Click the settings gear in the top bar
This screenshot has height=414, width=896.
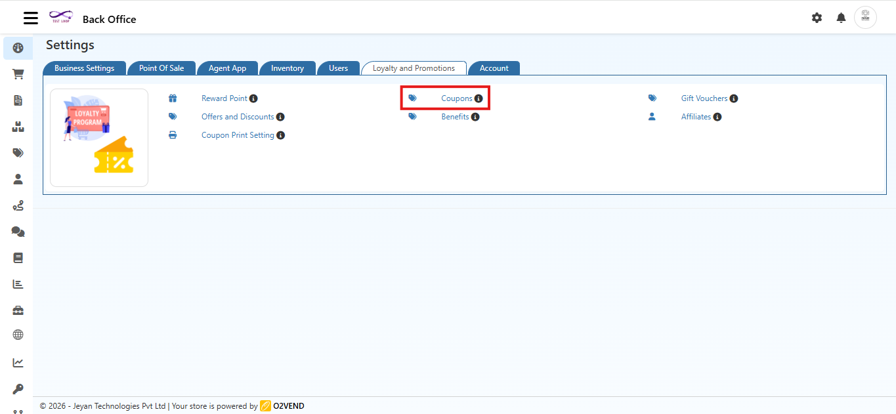click(817, 18)
